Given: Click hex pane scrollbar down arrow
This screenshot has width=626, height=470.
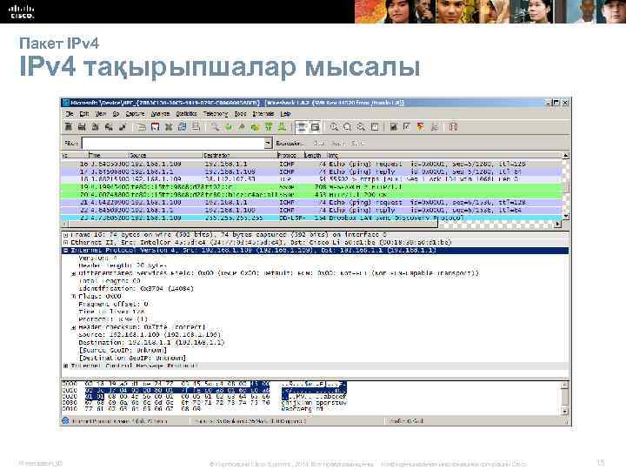Looking at the screenshot, I should [564, 411].
